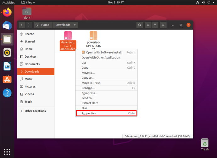Open Firefox from the dock
The width and height of the screenshot is (217, 158).
(7, 12)
